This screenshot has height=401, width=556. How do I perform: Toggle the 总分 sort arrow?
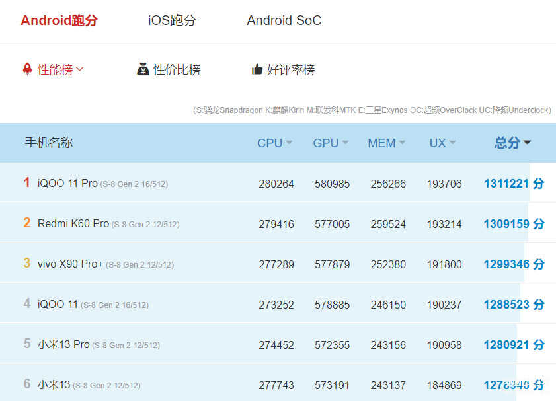pyautogui.click(x=528, y=143)
